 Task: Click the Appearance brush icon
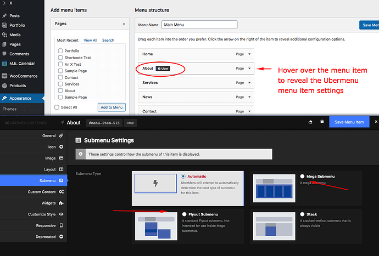coord(4,98)
